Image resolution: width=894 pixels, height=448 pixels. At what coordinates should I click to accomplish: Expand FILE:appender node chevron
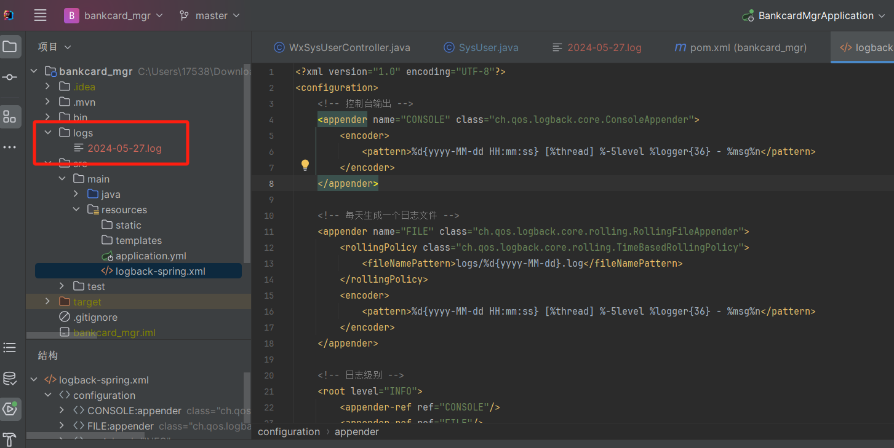62,426
